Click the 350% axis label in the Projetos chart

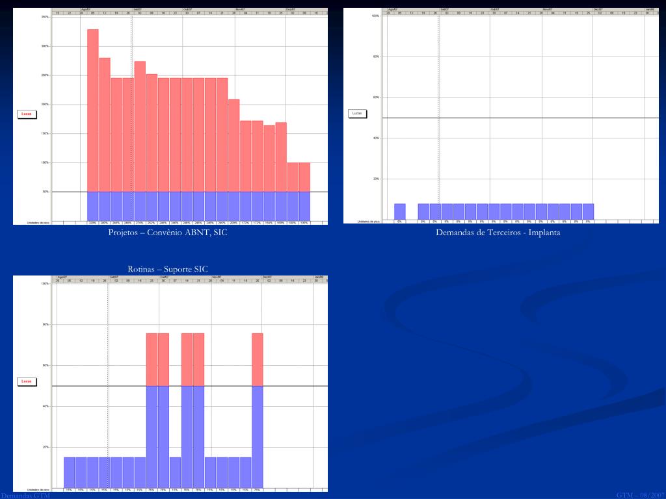tap(45, 17)
